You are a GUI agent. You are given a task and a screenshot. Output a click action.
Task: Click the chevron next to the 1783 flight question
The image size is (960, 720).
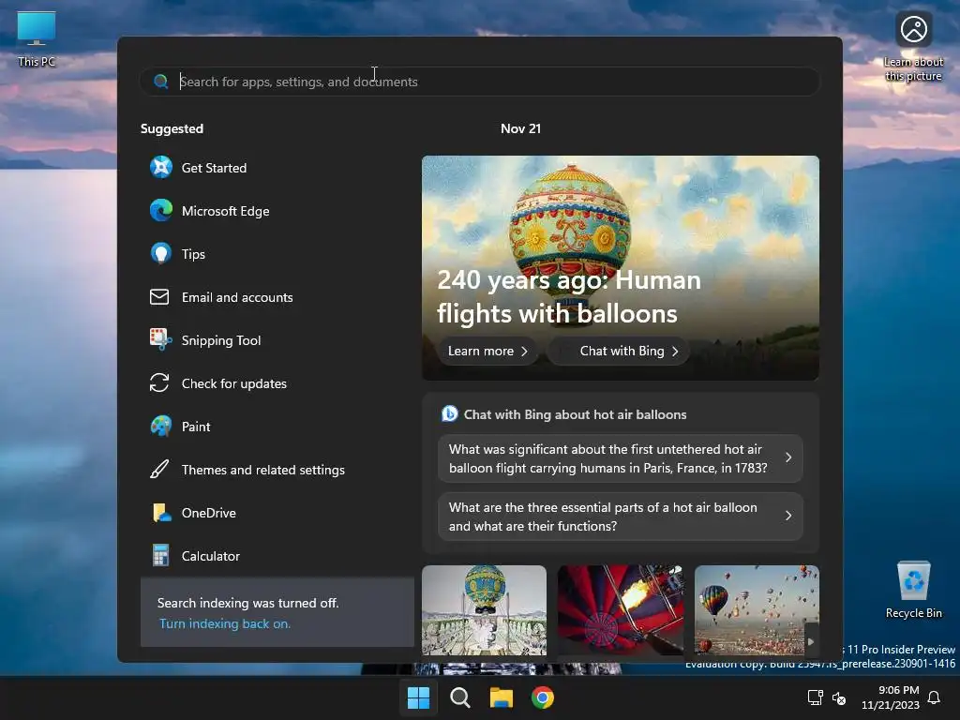[787, 457]
